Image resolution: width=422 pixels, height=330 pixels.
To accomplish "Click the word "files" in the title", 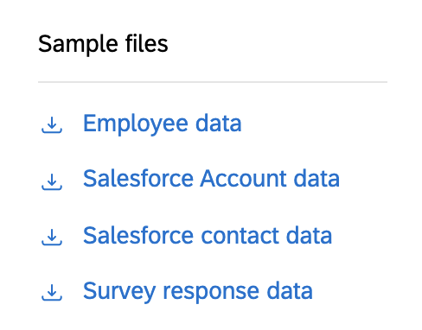I will click(146, 43).
